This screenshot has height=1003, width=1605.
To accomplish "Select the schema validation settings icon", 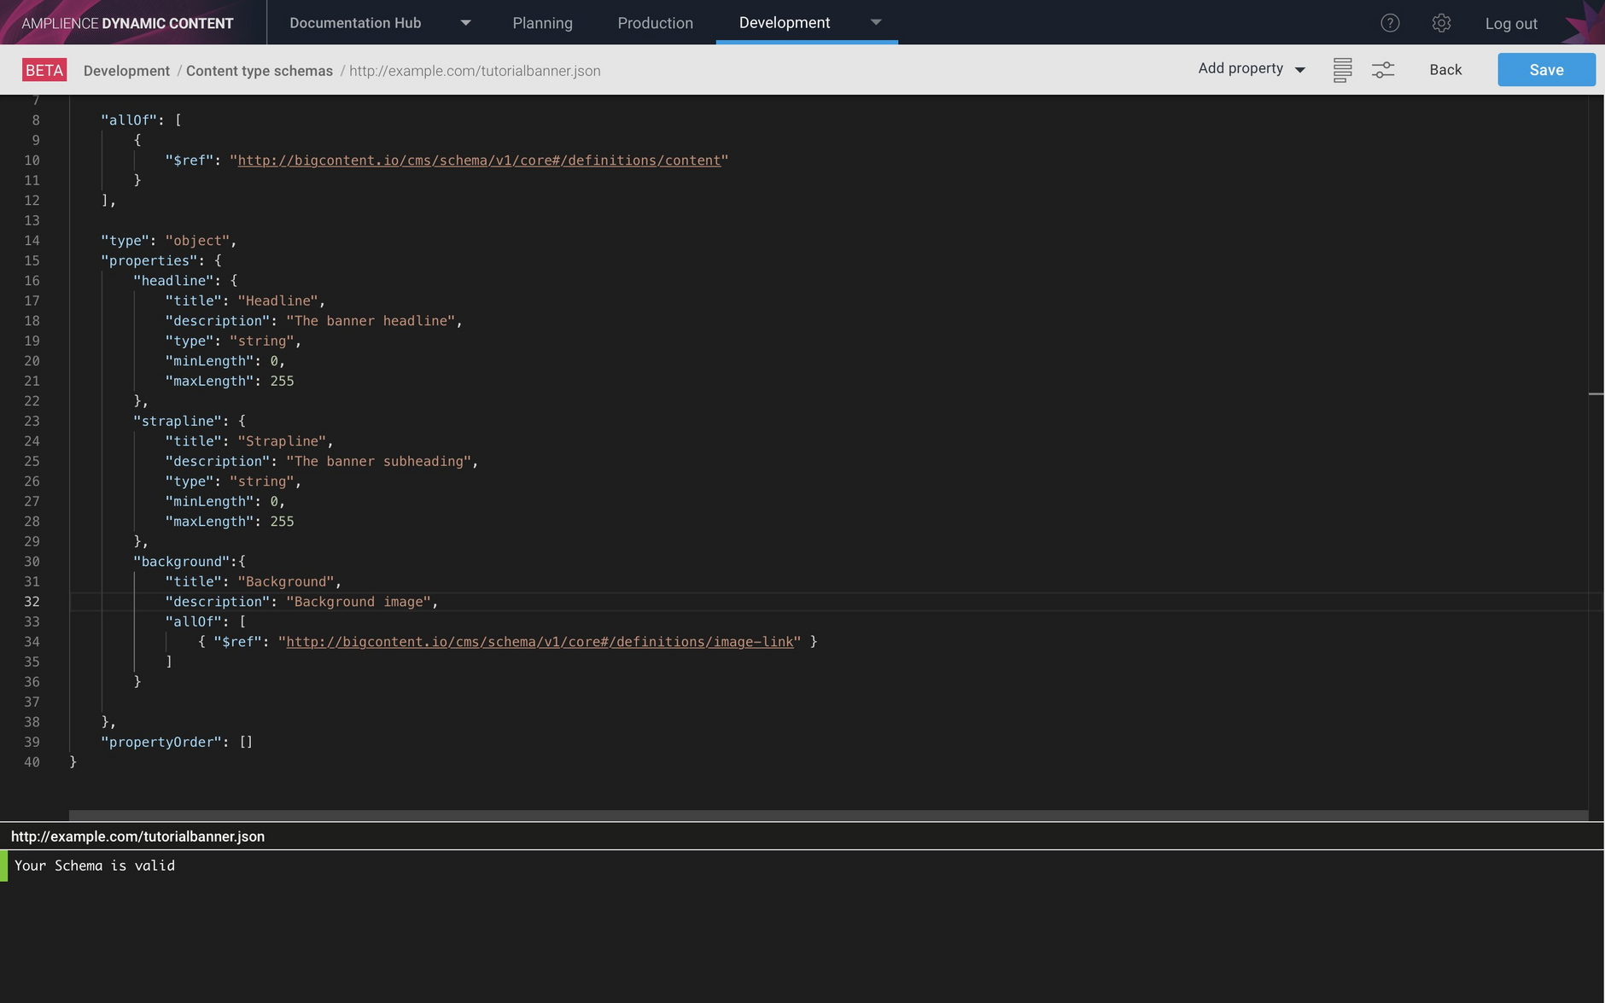I will (1383, 69).
